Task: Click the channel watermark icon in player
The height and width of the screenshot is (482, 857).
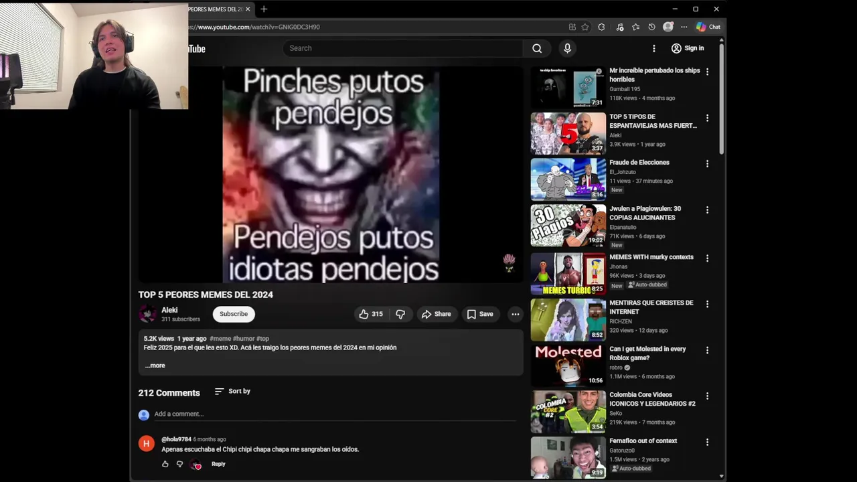Action: [x=509, y=262]
